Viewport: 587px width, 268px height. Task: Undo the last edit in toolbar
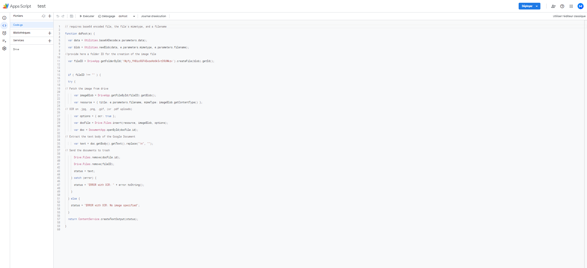(x=58, y=16)
